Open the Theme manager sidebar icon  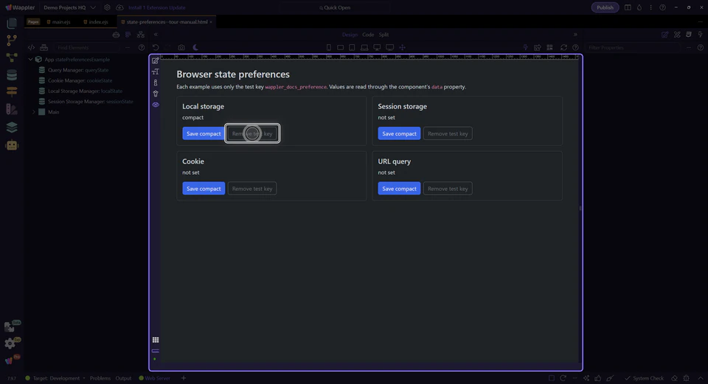point(12,109)
